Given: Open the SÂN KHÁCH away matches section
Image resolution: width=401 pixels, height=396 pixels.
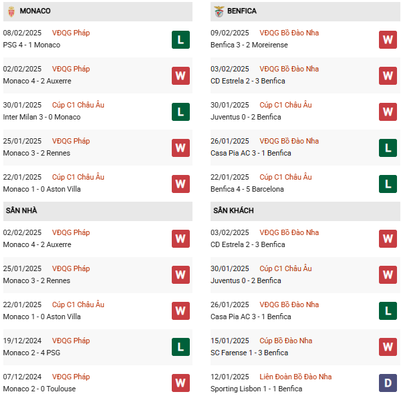Looking at the screenshot, I should point(233,211).
